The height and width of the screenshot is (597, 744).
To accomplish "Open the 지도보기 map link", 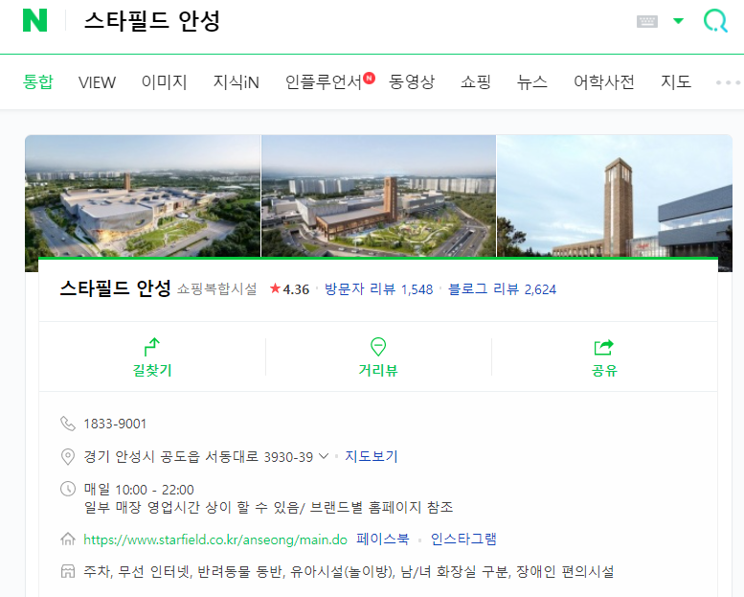I will [372, 456].
